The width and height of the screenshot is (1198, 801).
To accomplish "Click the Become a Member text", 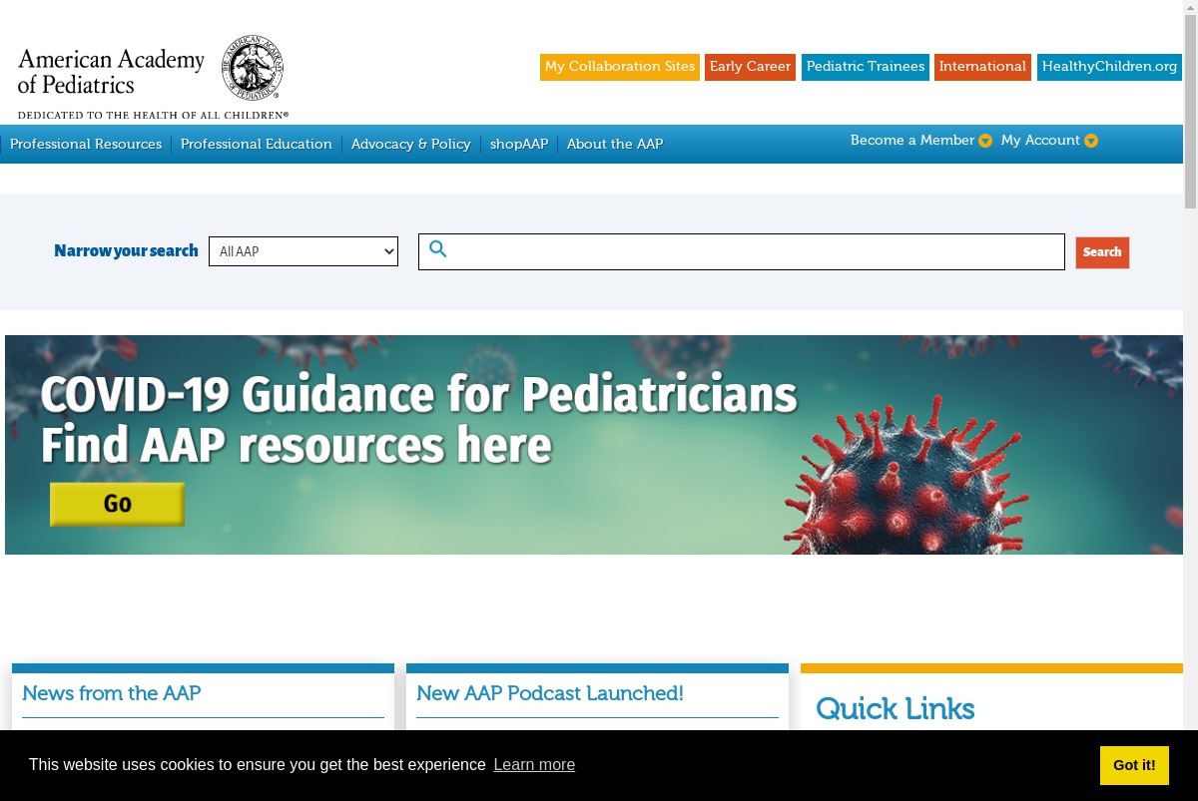I will click(912, 141).
